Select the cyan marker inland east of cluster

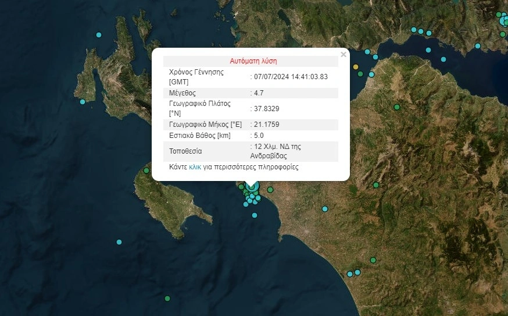click(x=325, y=209)
